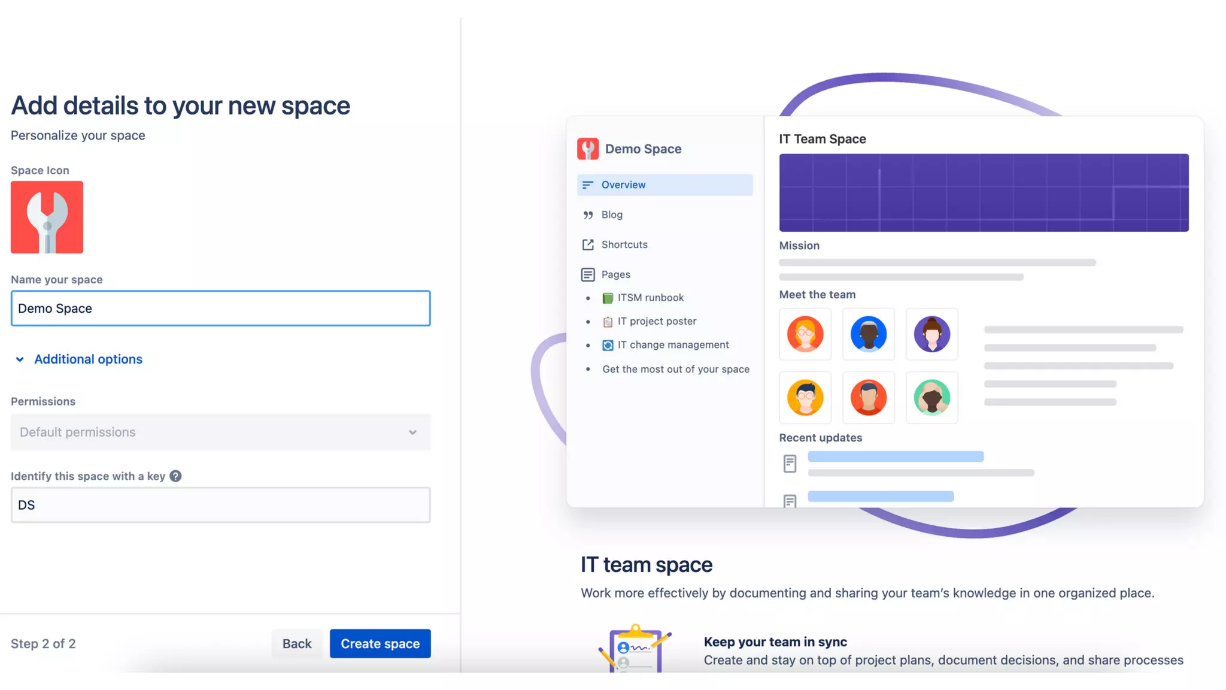The image size is (1226, 690).
Task: Click the Pages document icon
Action: 588,274
